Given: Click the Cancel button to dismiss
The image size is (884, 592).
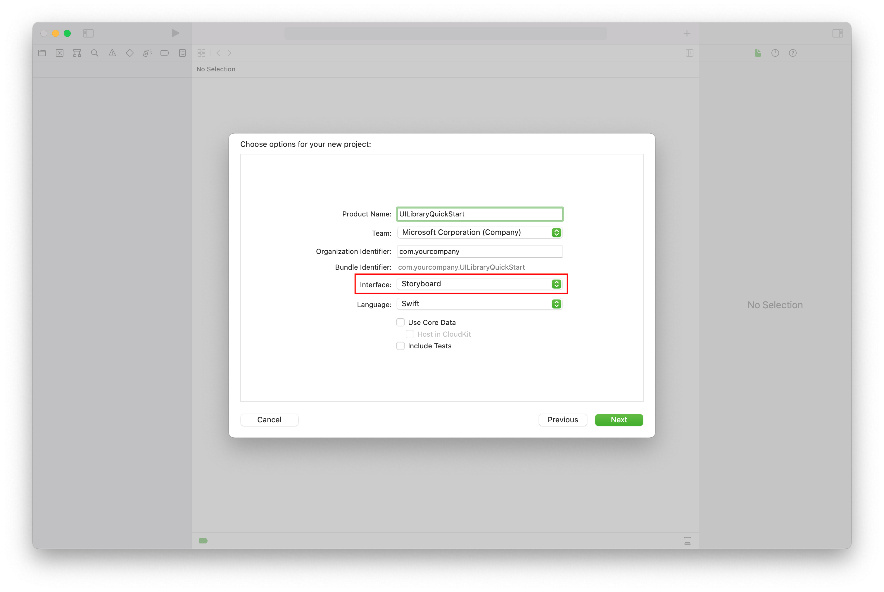Looking at the screenshot, I should [x=269, y=419].
